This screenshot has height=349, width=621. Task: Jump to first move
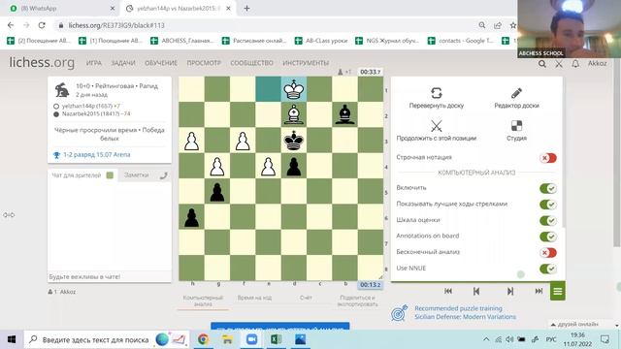coord(448,291)
